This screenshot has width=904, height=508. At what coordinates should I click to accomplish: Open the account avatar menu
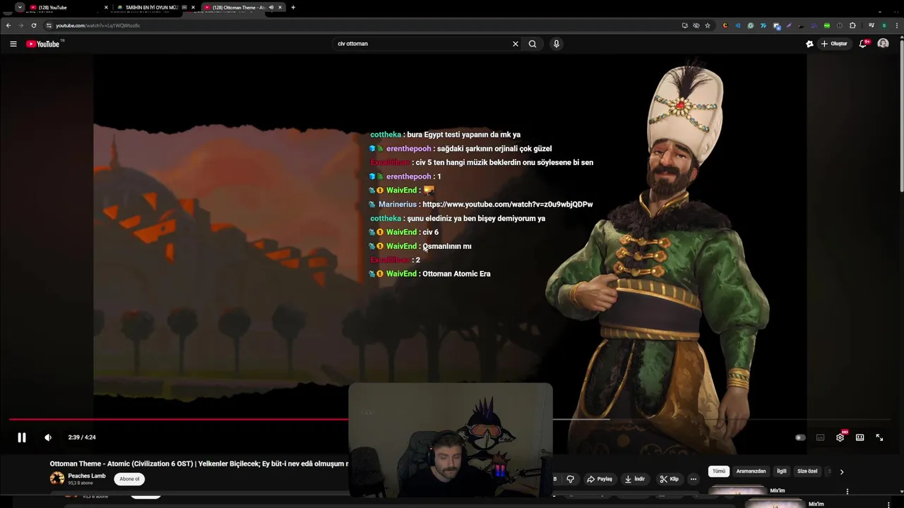(883, 44)
